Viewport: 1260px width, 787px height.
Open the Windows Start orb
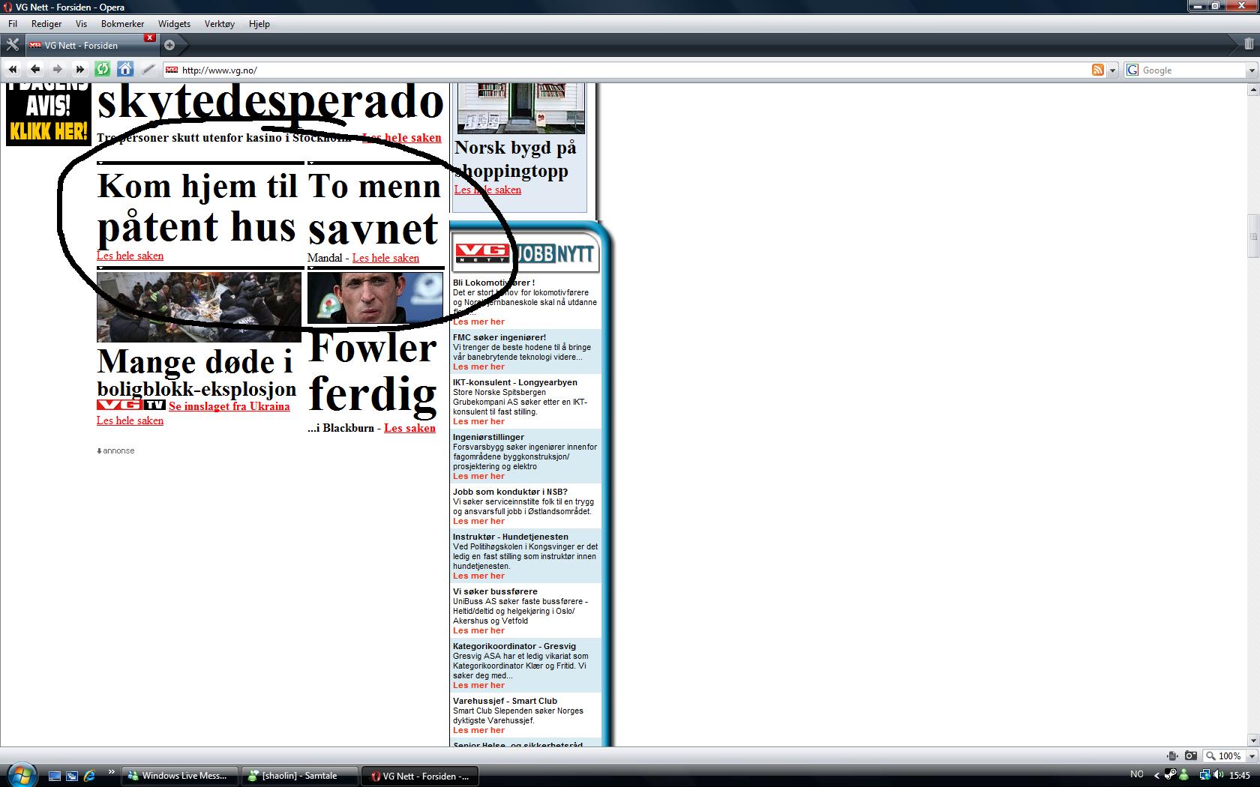click(x=21, y=775)
